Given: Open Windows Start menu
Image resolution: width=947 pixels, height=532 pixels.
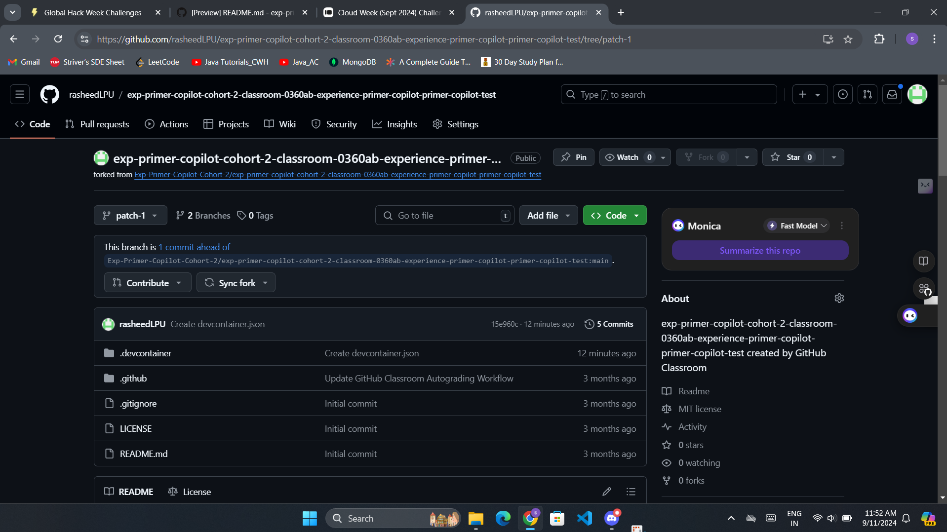Looking at the screenshot, I should [310, 518].
